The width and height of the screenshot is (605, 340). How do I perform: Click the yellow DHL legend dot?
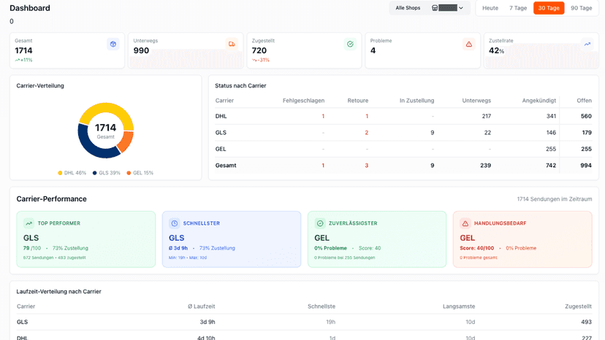[60, 173]
